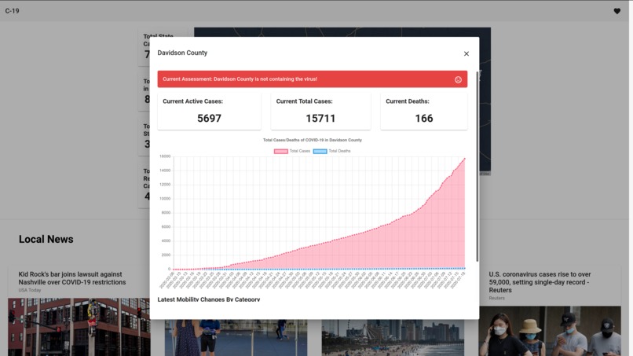
Task: Click the USA Today source label
Action: coord(30,290)
